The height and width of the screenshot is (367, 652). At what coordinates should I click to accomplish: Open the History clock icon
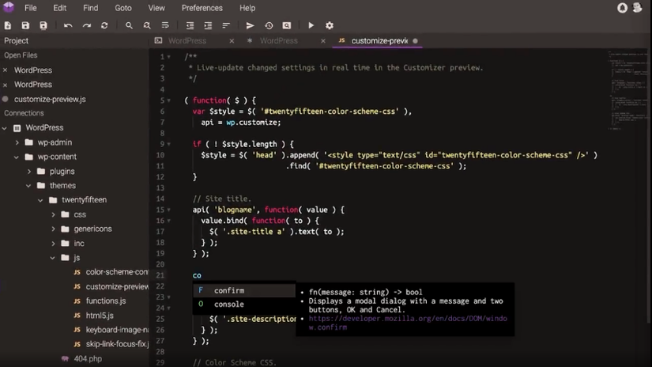(269, 25)
